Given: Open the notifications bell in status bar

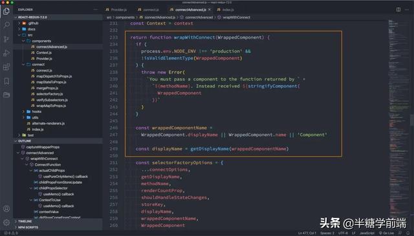Looking at the screenshot, I should click(x=408, y=233).
